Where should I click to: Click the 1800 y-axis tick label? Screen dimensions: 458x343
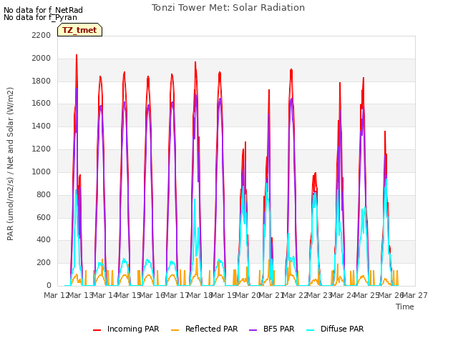tap(42, 81)
